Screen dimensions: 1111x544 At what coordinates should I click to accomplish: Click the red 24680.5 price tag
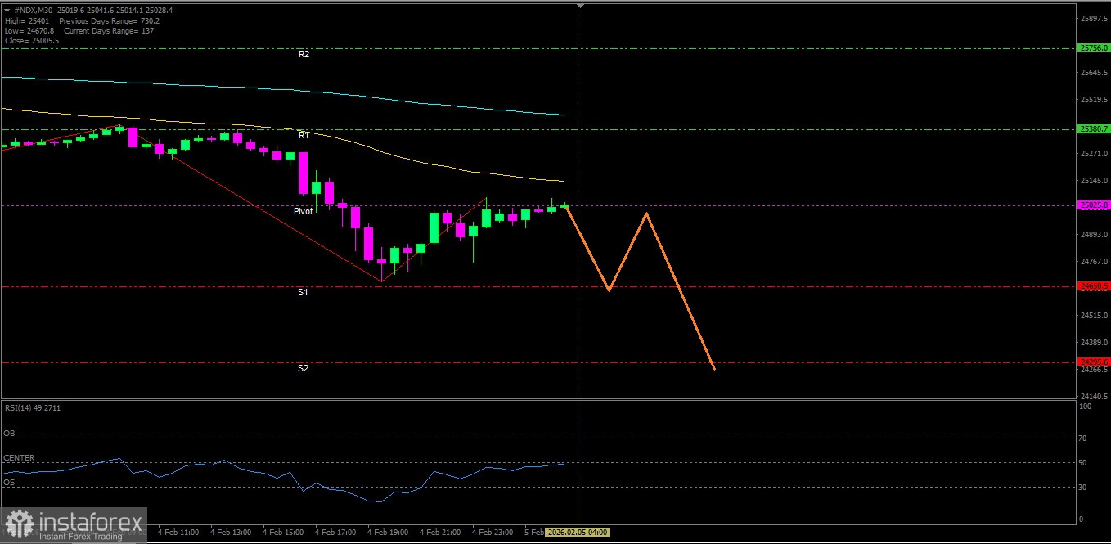(1094, 286)
